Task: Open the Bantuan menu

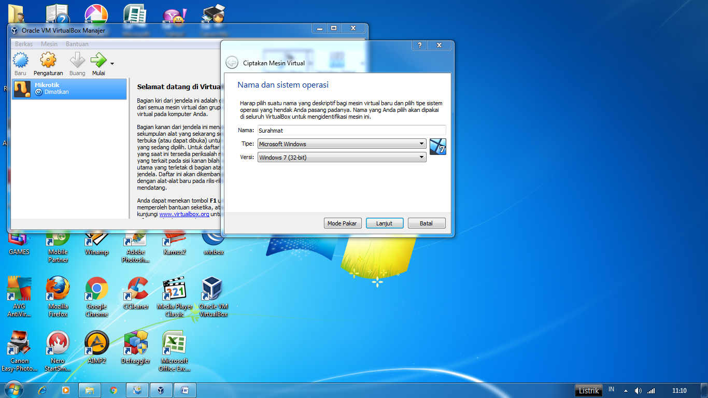Action: click(77, 44)
